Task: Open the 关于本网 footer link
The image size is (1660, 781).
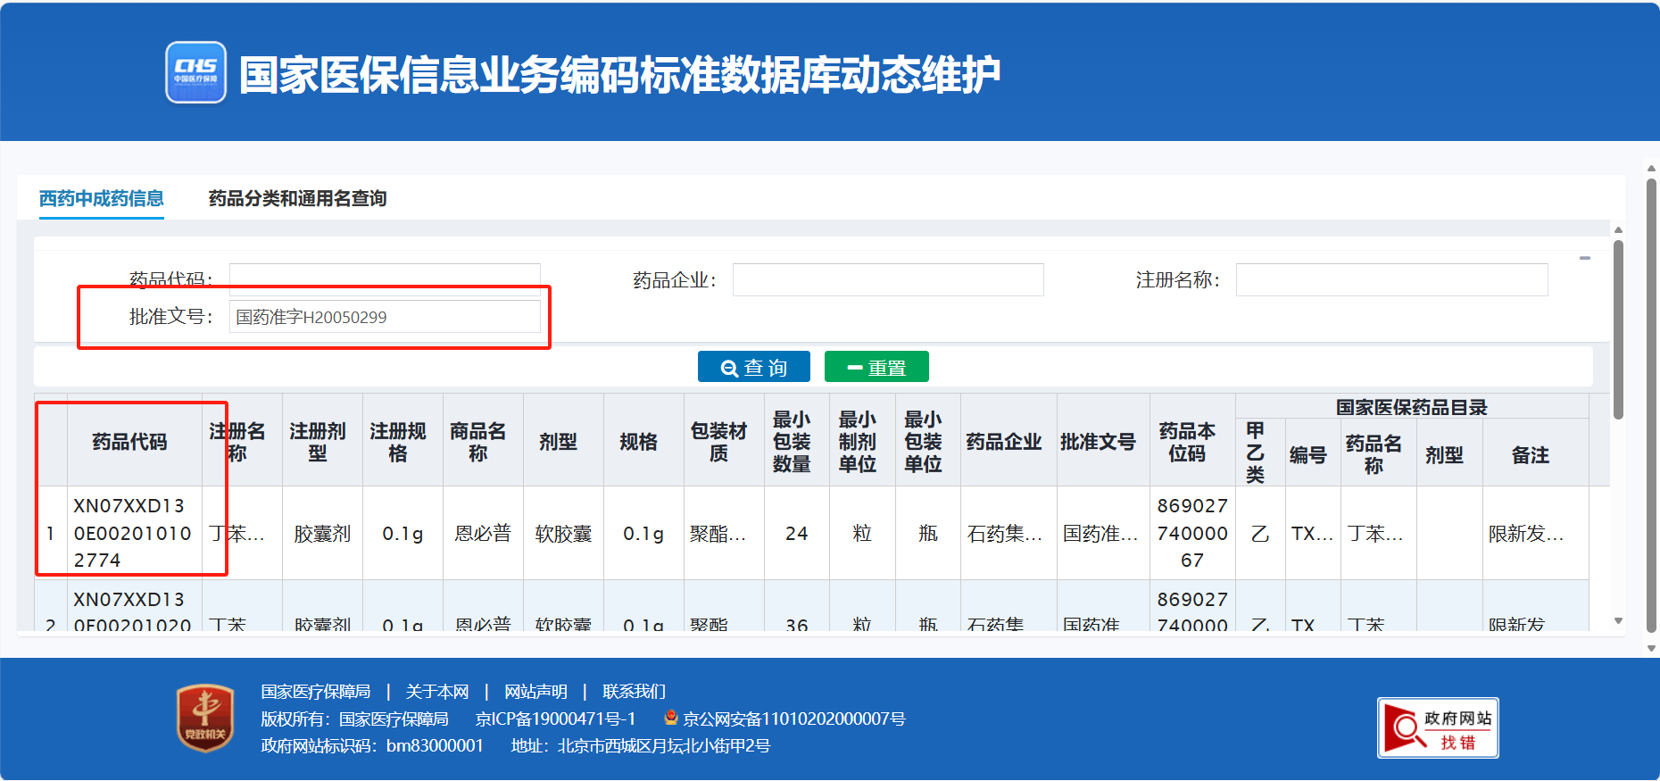Action: click(436, 692)
